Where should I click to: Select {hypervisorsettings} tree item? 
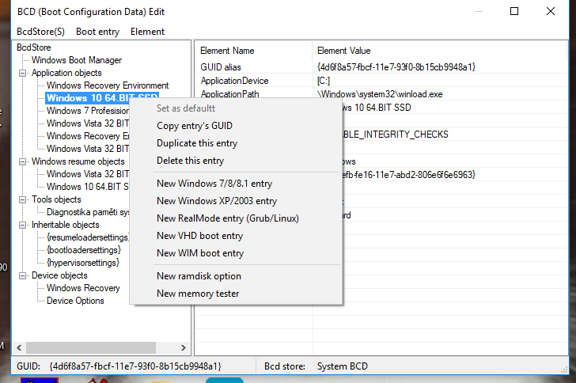(83, 263)
